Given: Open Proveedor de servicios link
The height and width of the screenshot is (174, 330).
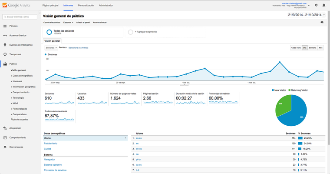Looking at the screenshot, I should 55,170.
